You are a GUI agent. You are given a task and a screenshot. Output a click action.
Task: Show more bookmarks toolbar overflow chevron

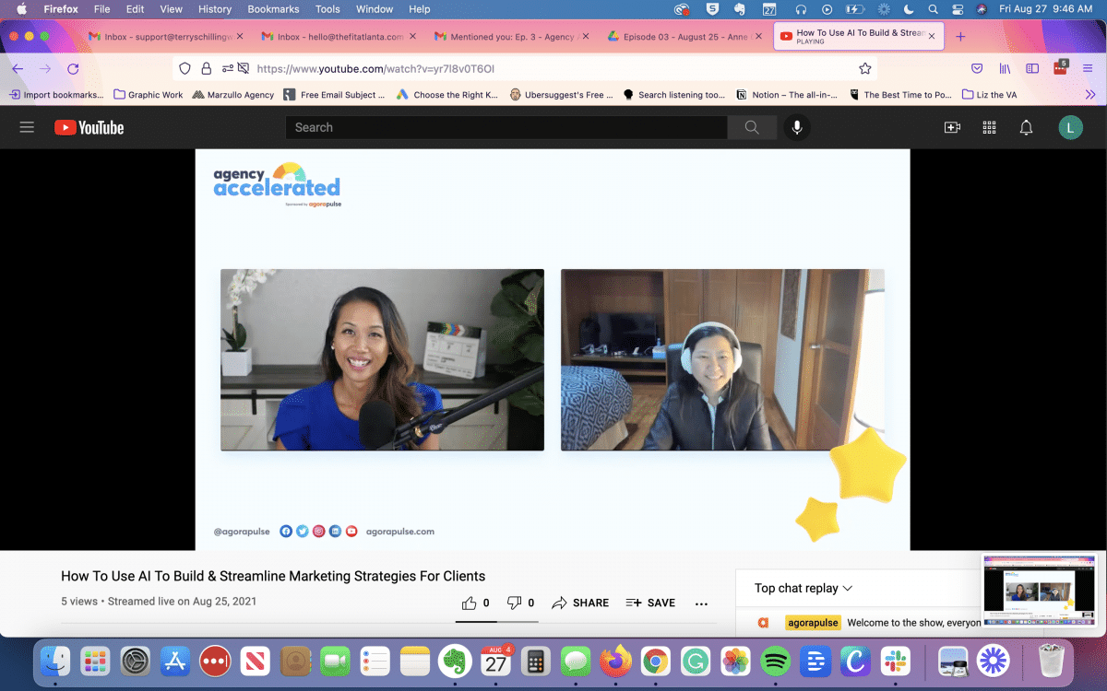coord(1089,94)
